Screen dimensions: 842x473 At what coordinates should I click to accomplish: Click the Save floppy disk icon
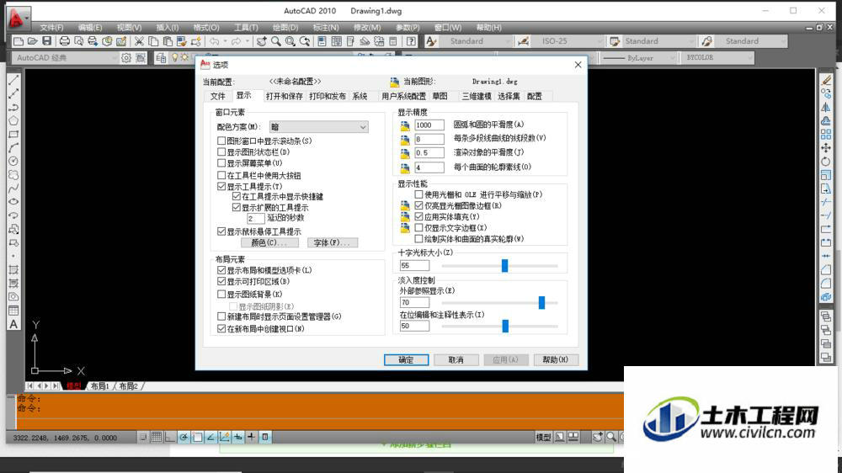click(46, 41)
